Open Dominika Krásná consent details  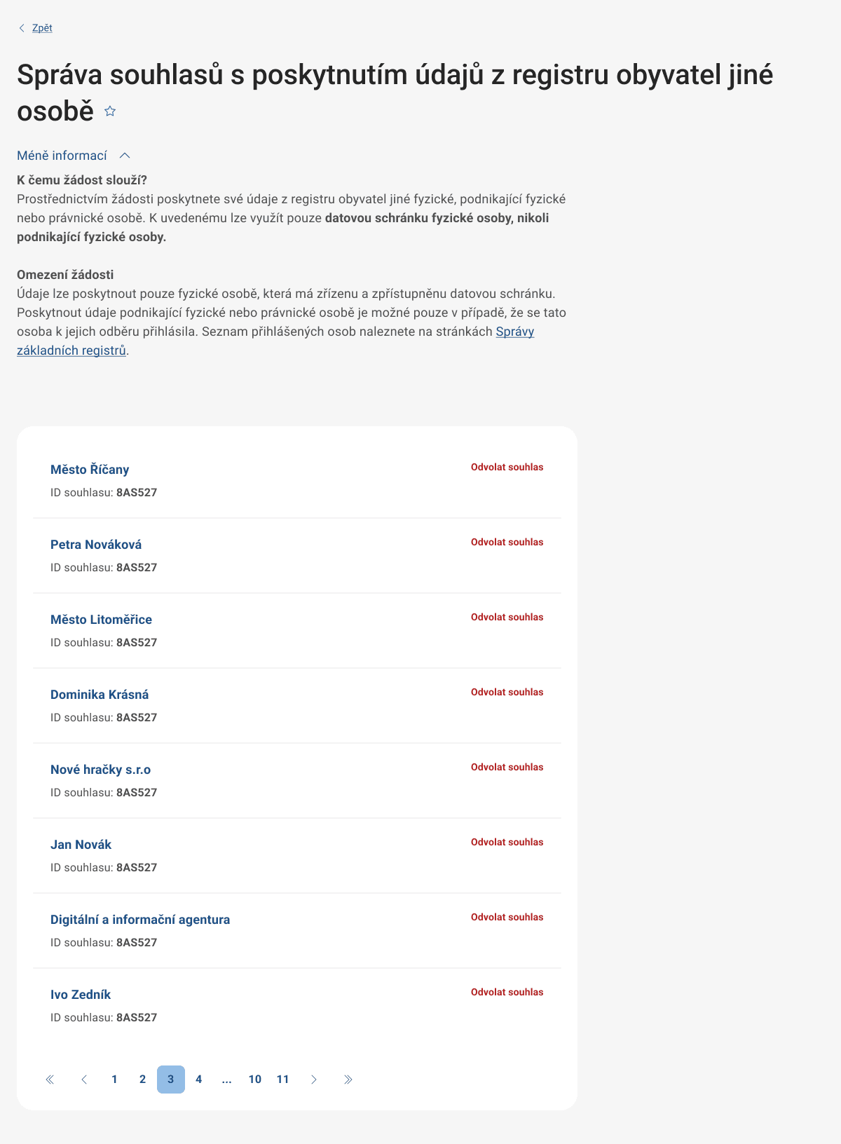(100, 695)
